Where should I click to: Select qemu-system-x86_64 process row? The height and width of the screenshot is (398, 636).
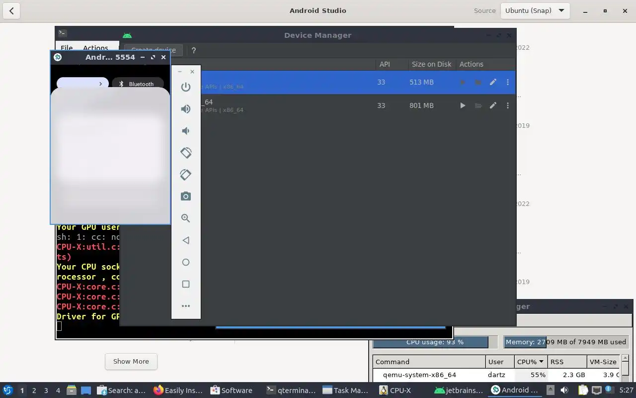(496, 375)
